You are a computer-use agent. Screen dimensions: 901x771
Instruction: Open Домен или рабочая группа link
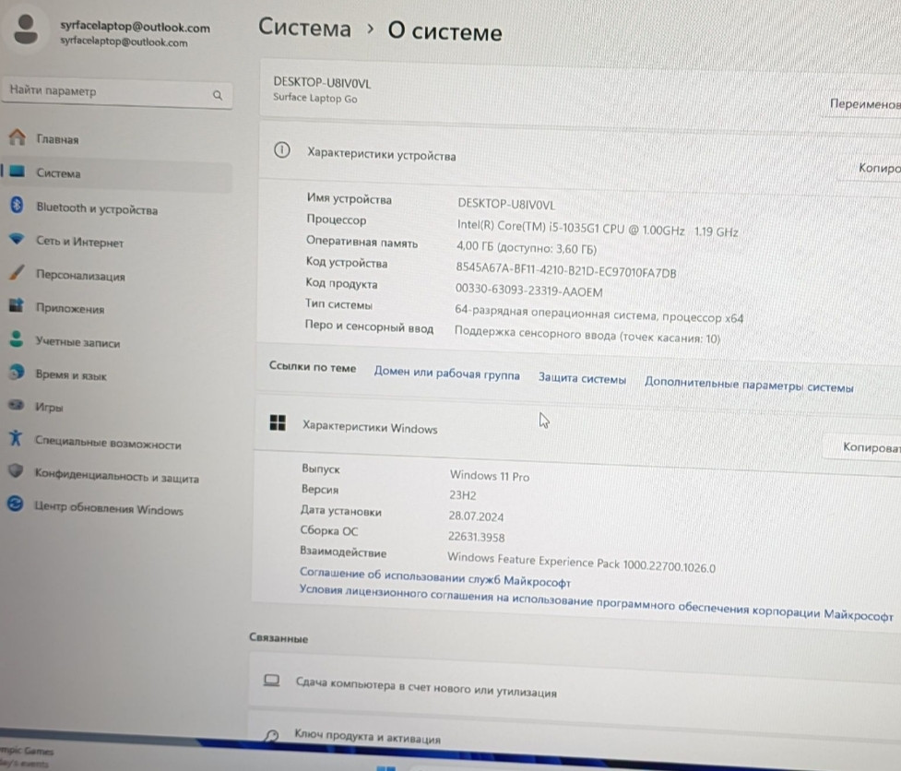[x=446, y=376]
